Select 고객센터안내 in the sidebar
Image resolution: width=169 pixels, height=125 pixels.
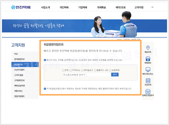coord(25,80)
